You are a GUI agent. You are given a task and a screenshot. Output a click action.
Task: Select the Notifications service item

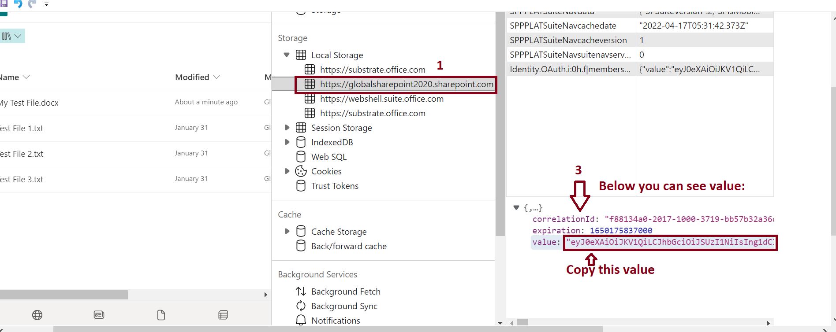click(336, 321)
